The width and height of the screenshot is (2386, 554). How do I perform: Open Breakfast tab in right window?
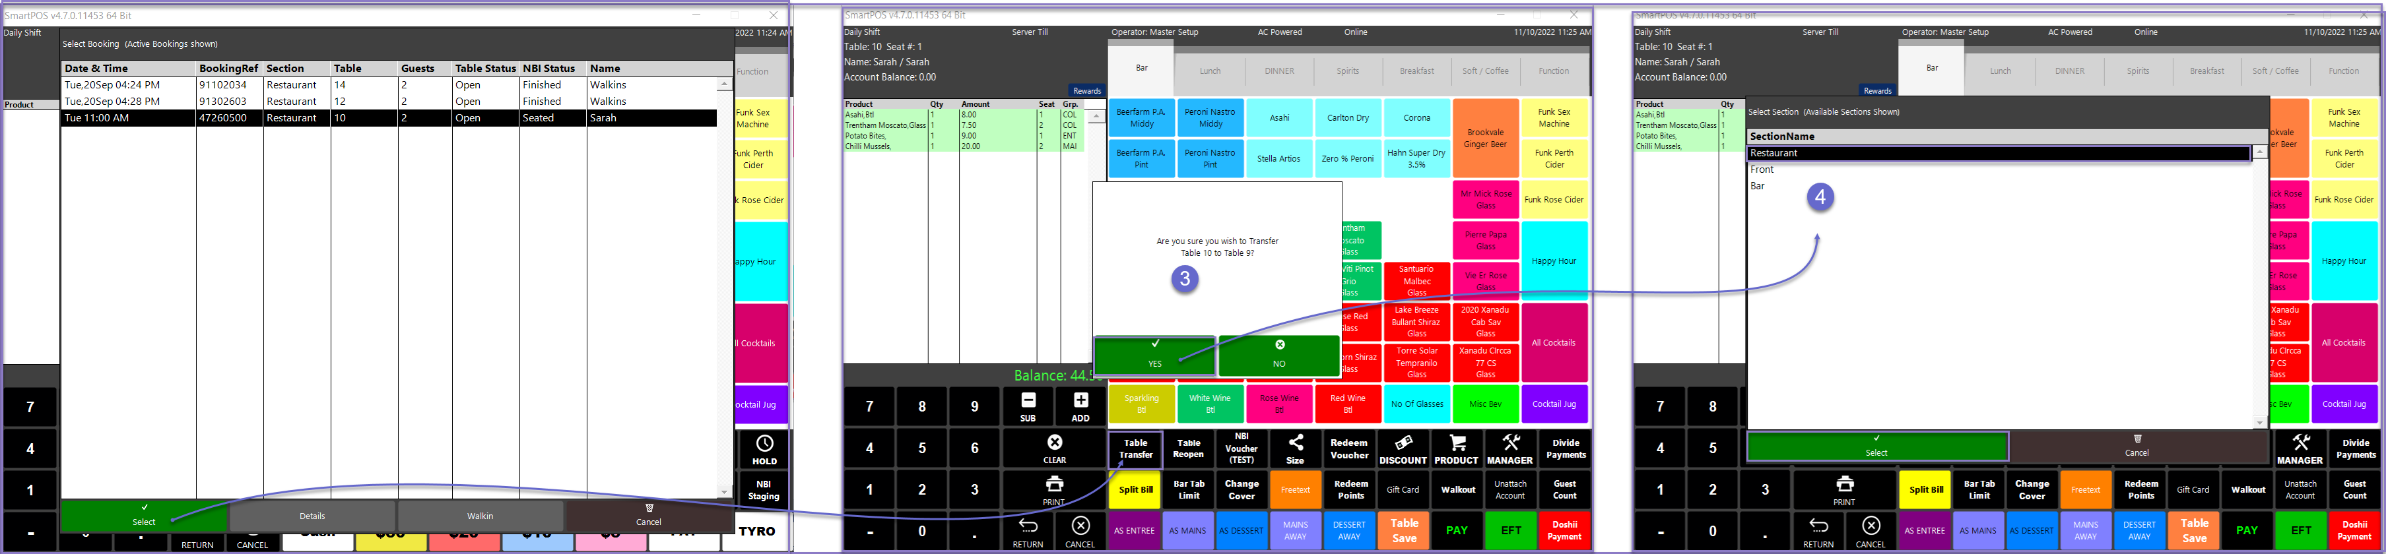coord(2207,71)
